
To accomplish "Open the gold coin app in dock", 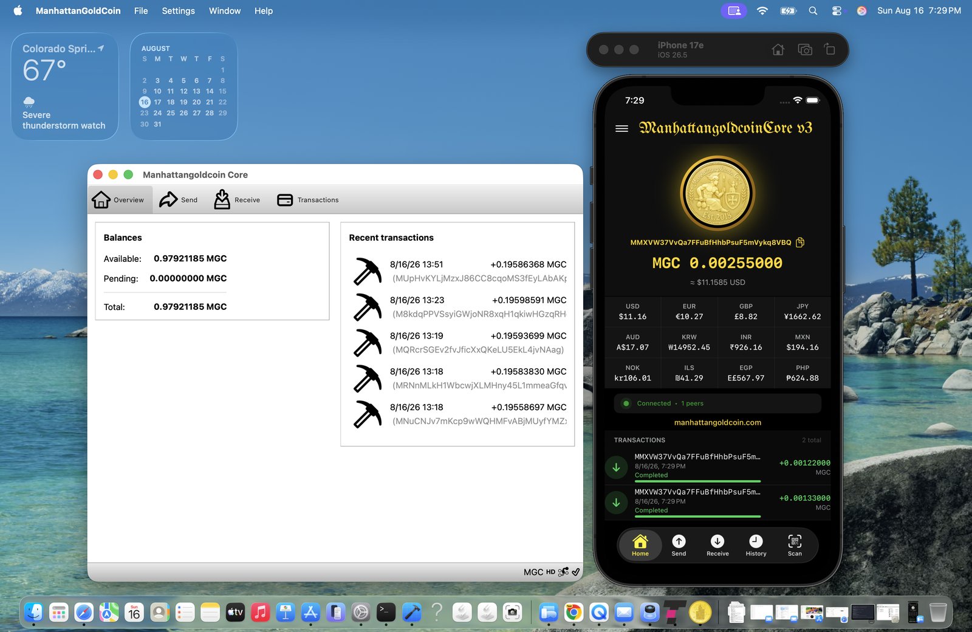I will pyautogui.click(x=700, y=612).
